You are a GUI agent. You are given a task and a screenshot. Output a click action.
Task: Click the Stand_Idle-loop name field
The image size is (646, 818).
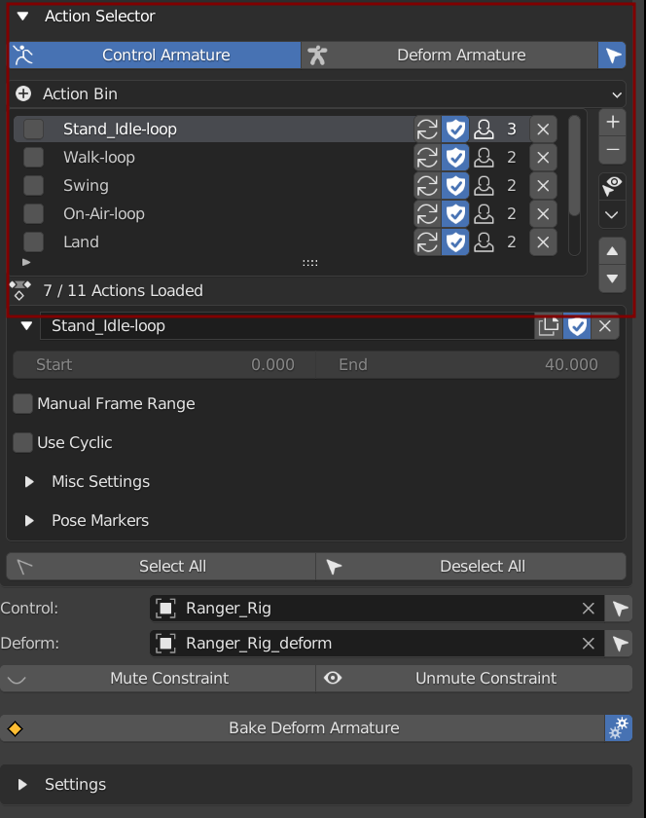(x=287, y=326)
